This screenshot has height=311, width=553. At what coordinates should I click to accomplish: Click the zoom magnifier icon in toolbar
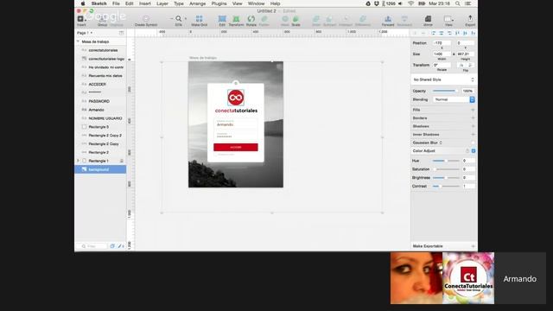point(179,19)
